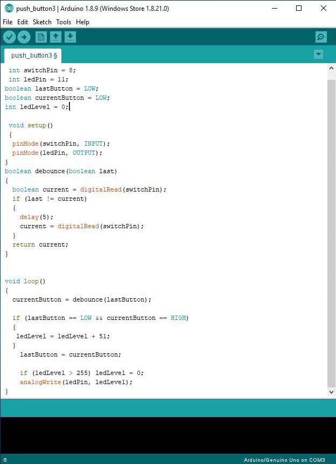The height and width of the screenshot is (464, 336).
Task: Click 'void setup()' line
Action: tap(31, 125)
